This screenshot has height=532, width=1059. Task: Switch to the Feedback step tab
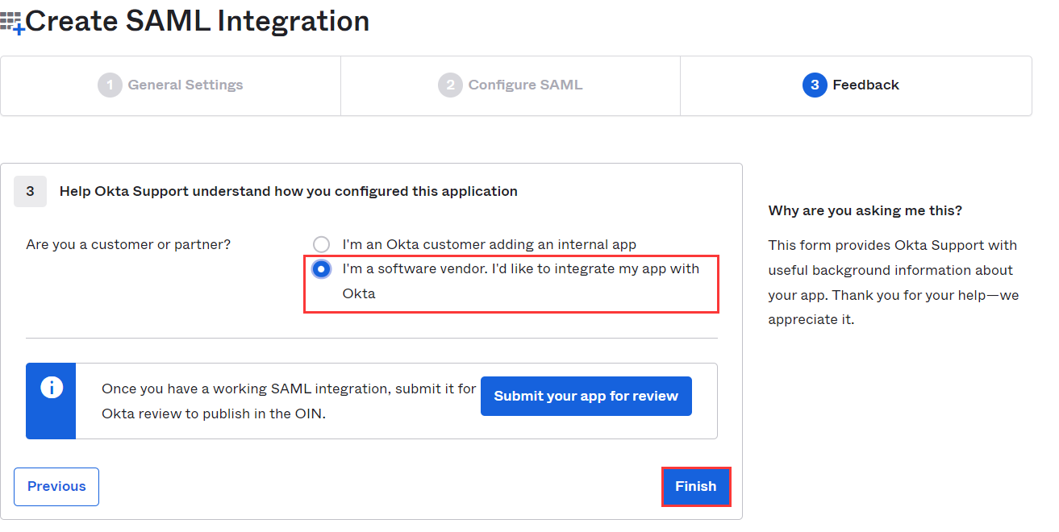point(865,85)
